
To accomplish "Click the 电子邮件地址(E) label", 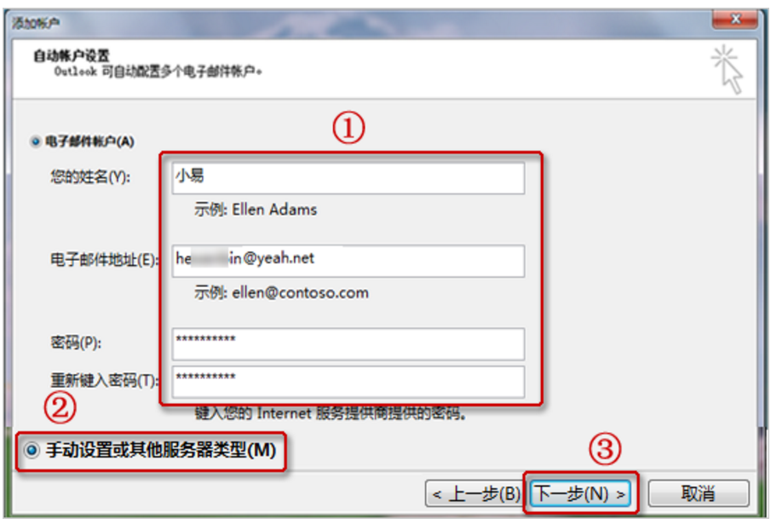I will 104,260.
